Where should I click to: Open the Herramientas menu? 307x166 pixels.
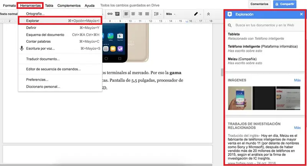point(30,5)
